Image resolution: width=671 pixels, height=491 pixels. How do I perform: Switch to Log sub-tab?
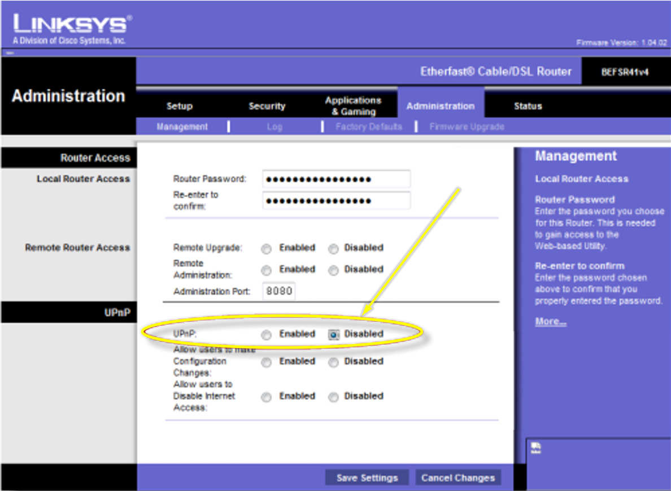[x=274, y=126]
